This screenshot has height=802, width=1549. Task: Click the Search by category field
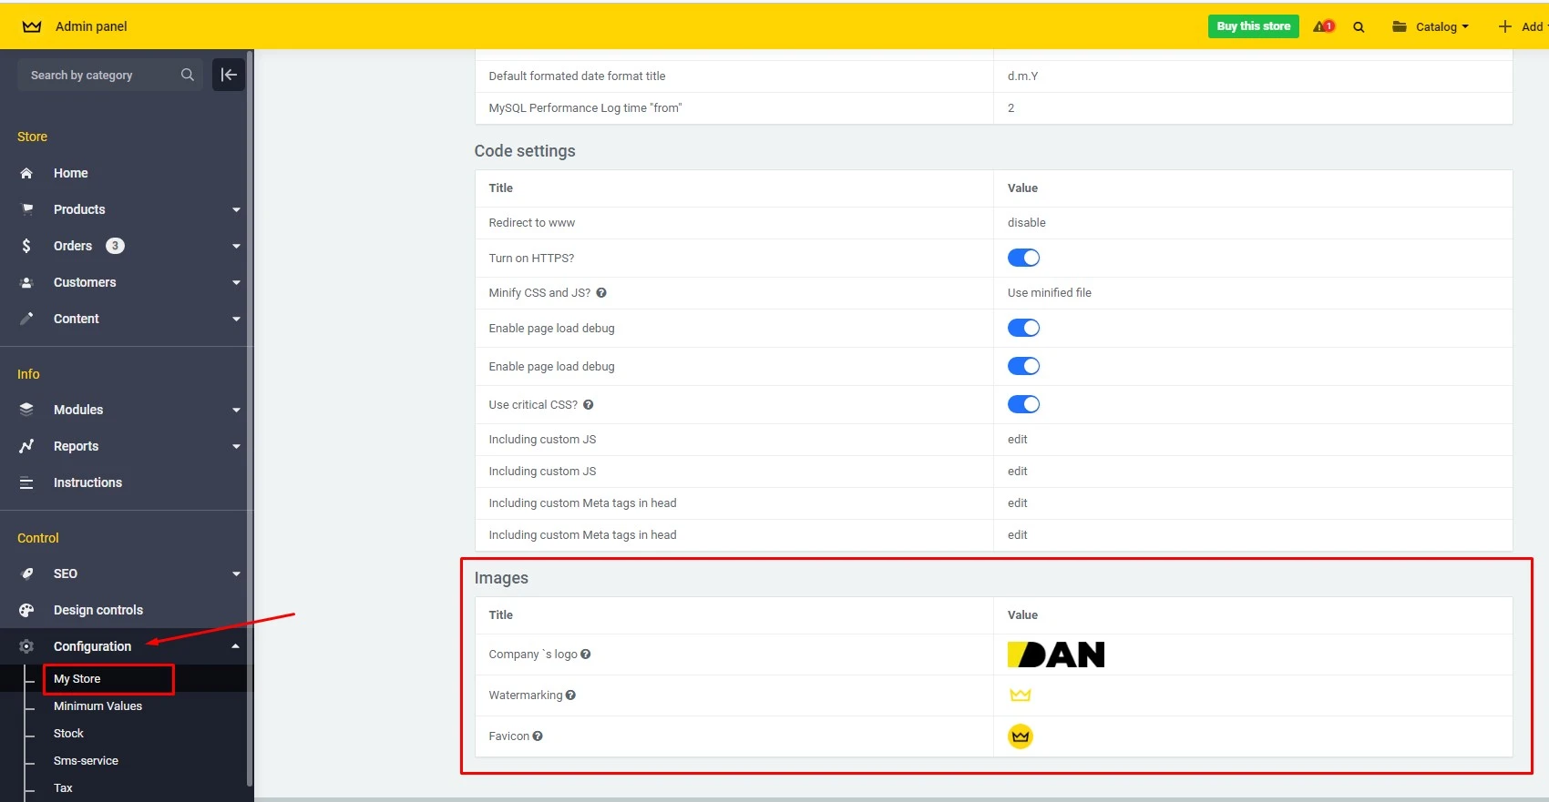[100, 75]
